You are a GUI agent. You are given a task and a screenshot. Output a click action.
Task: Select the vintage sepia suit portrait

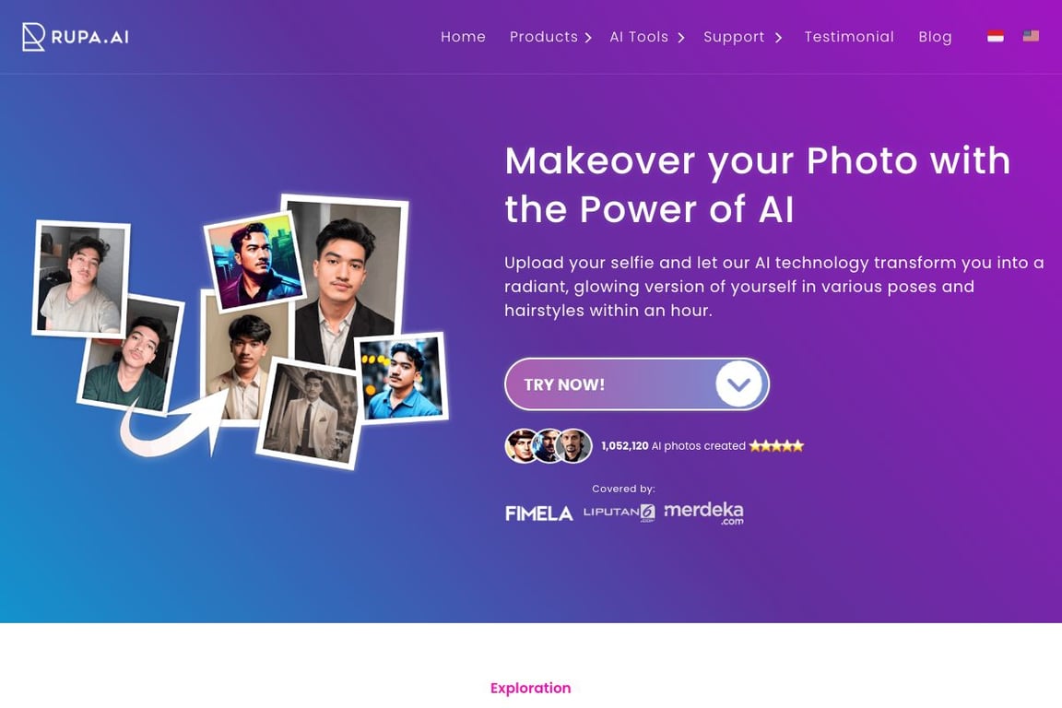tap(310, 413)
